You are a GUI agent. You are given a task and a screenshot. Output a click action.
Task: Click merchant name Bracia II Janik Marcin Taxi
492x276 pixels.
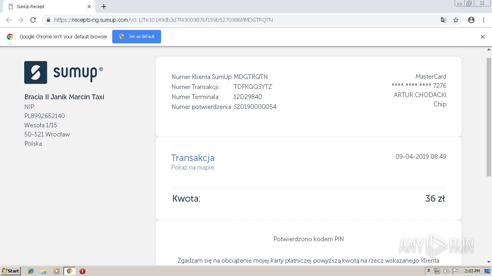click(x=64, y=97)
